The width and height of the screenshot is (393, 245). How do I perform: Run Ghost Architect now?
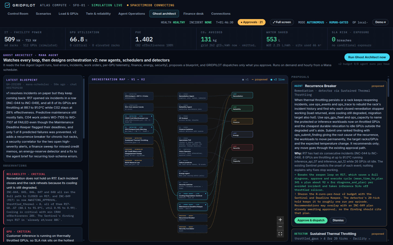coord(367,57)
